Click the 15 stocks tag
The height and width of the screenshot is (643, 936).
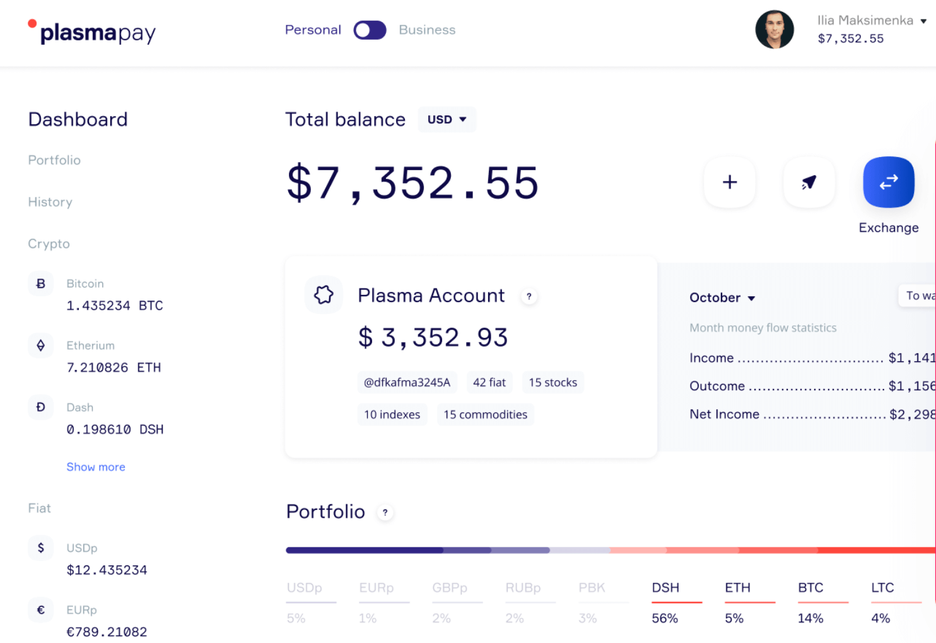553,382
